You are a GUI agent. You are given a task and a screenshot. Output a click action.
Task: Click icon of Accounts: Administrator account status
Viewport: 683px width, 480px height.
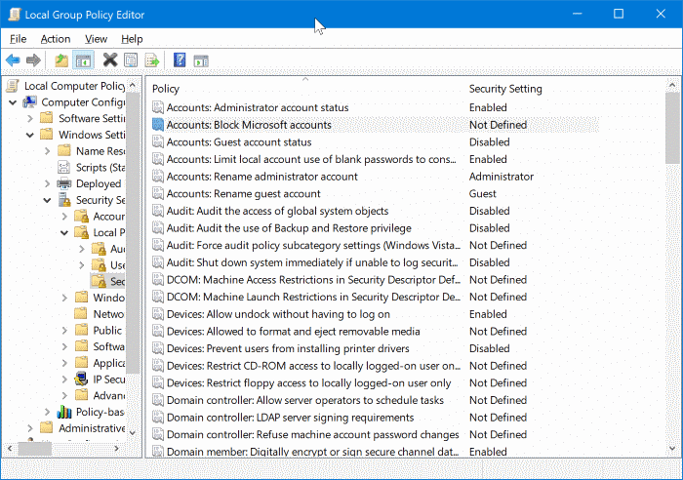pos(158,107)
